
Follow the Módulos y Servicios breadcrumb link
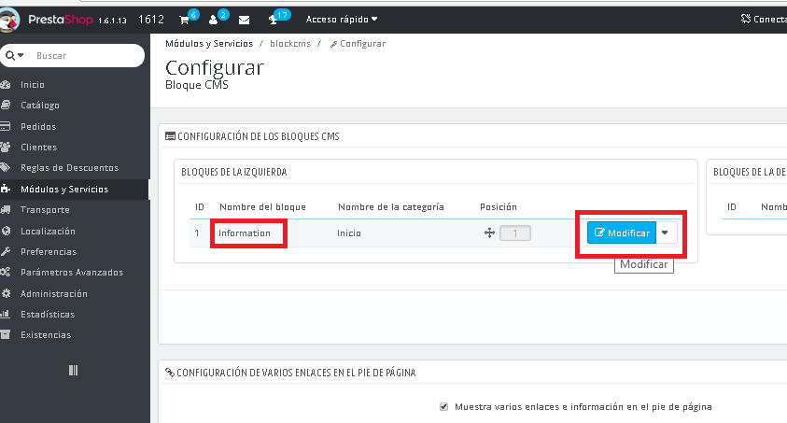click(209, 44)
